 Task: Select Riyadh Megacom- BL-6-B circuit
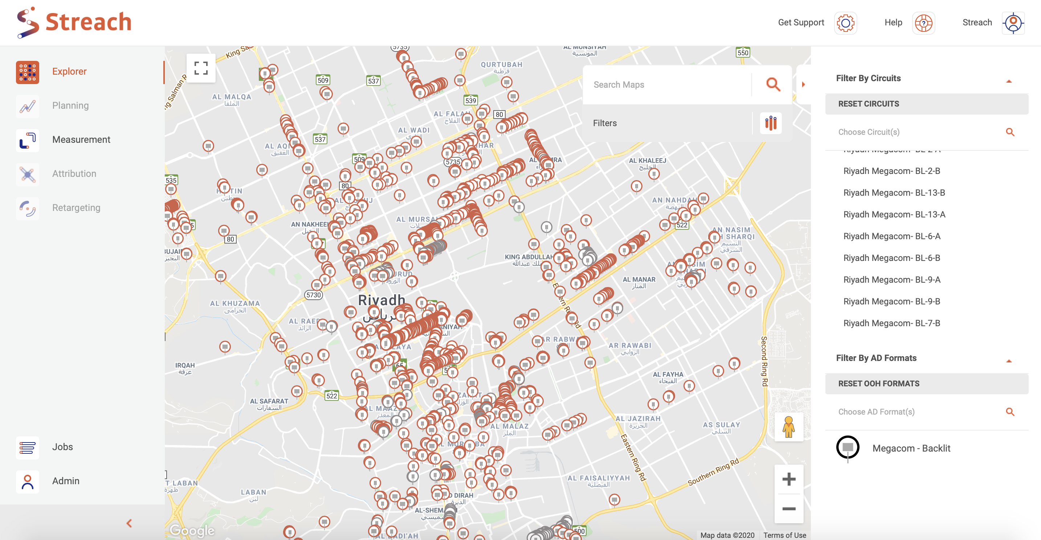pos(891,258)
